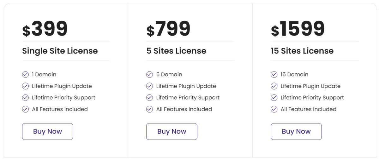Click the $799 price

(x=168, y=29)
